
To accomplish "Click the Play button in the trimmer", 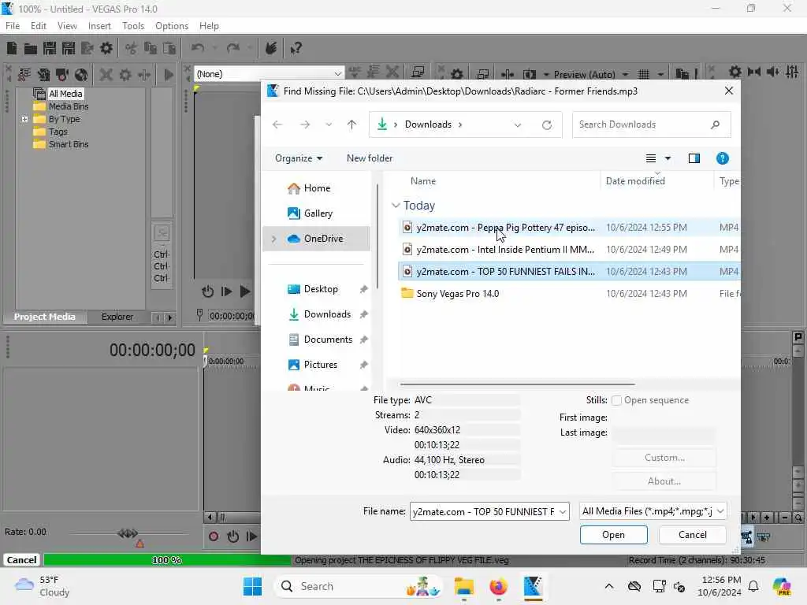I will [x=245, y=291].
